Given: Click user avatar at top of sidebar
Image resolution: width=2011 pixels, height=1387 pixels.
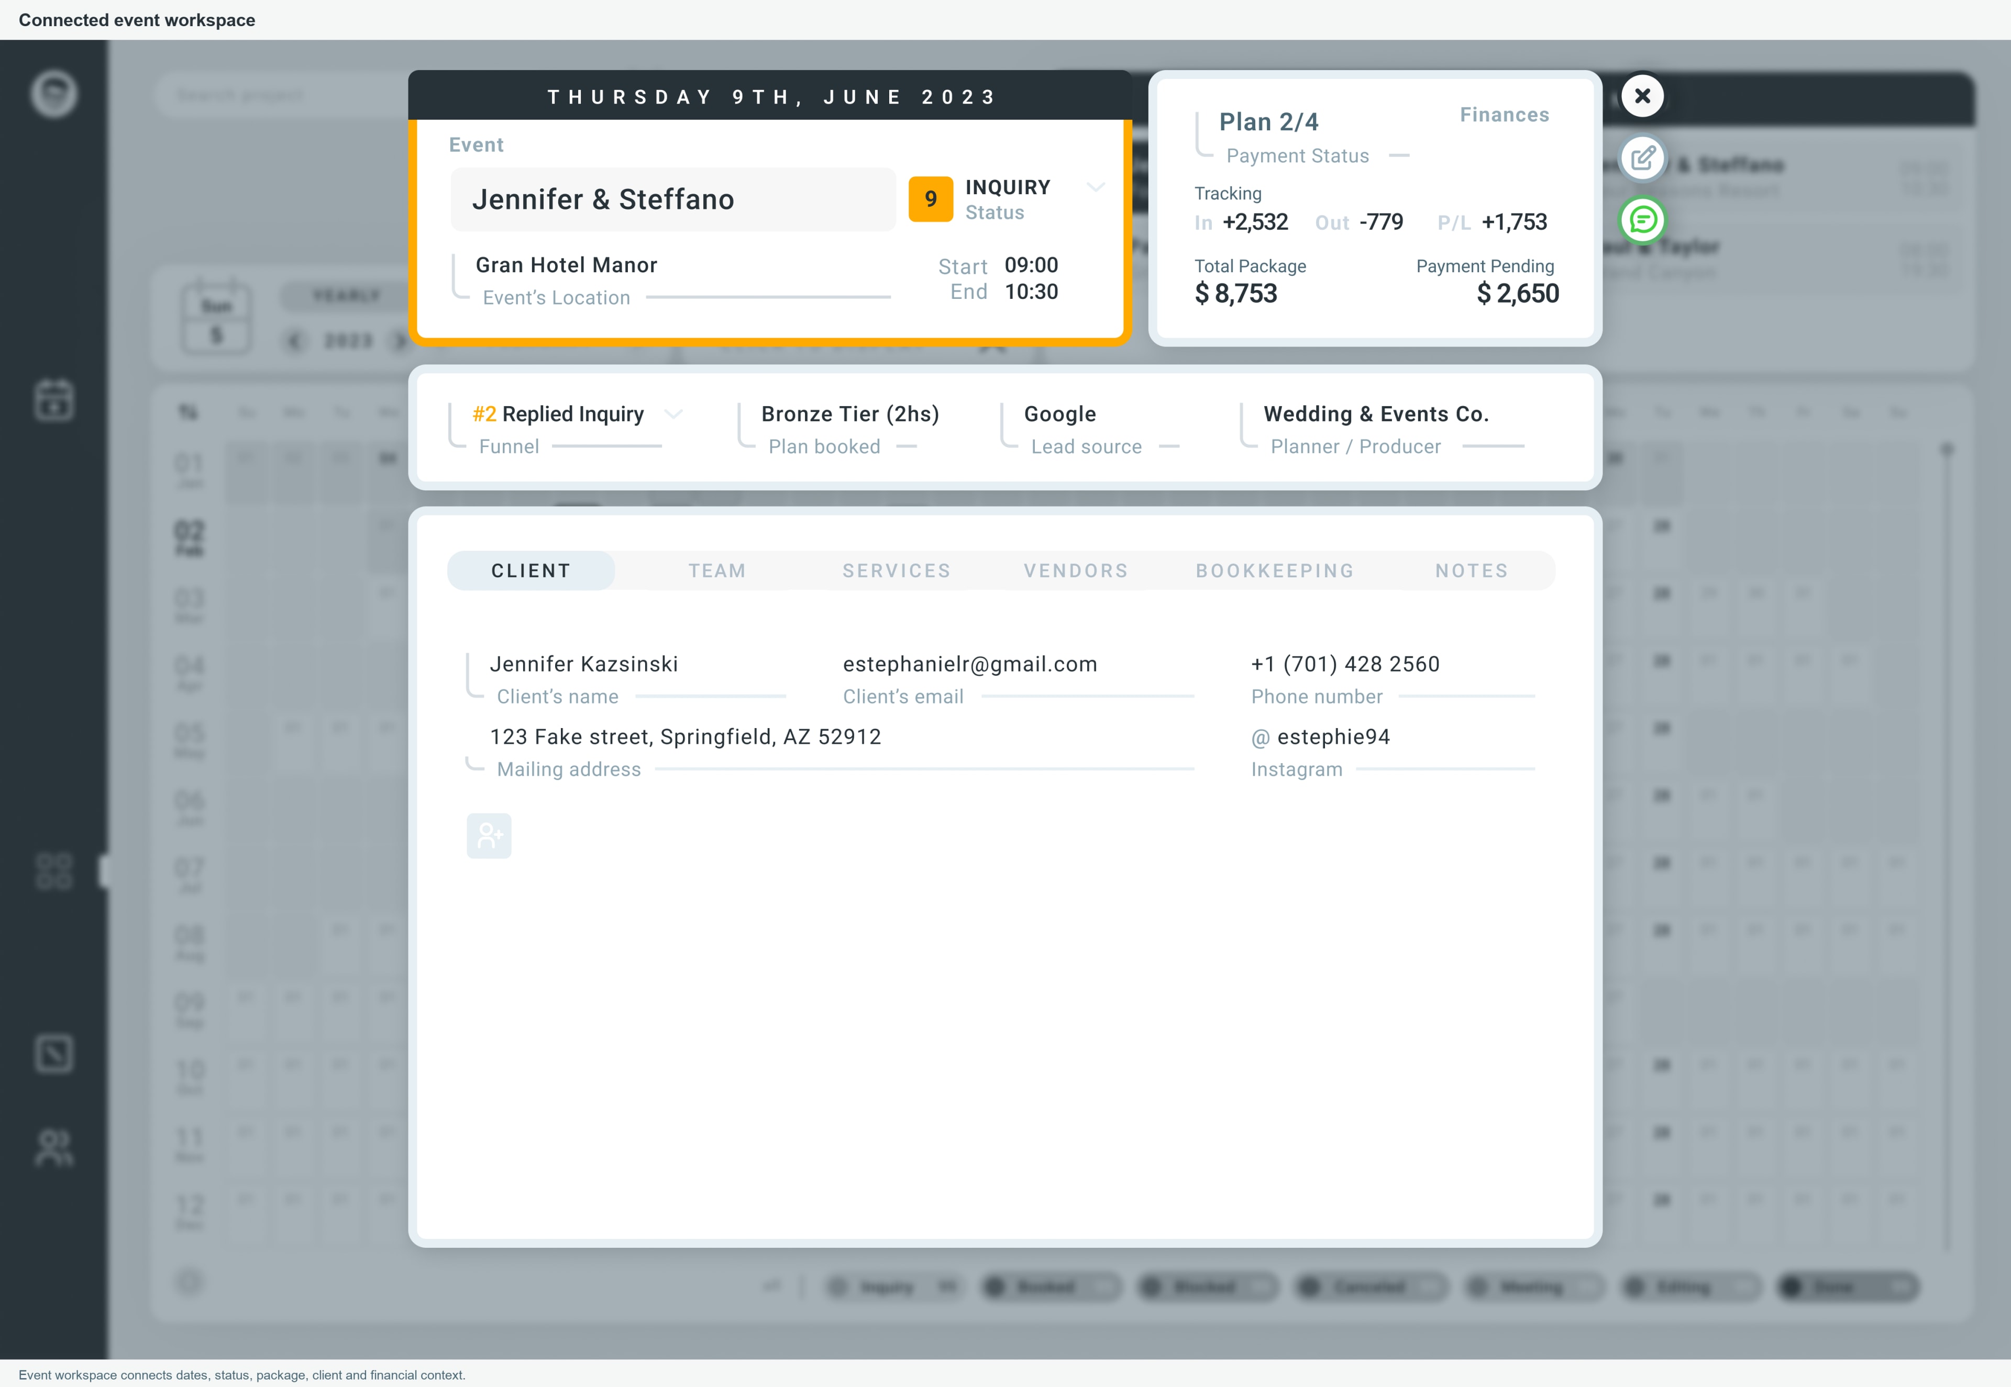Looking at the screenshot, I should (x=54, y=93).
